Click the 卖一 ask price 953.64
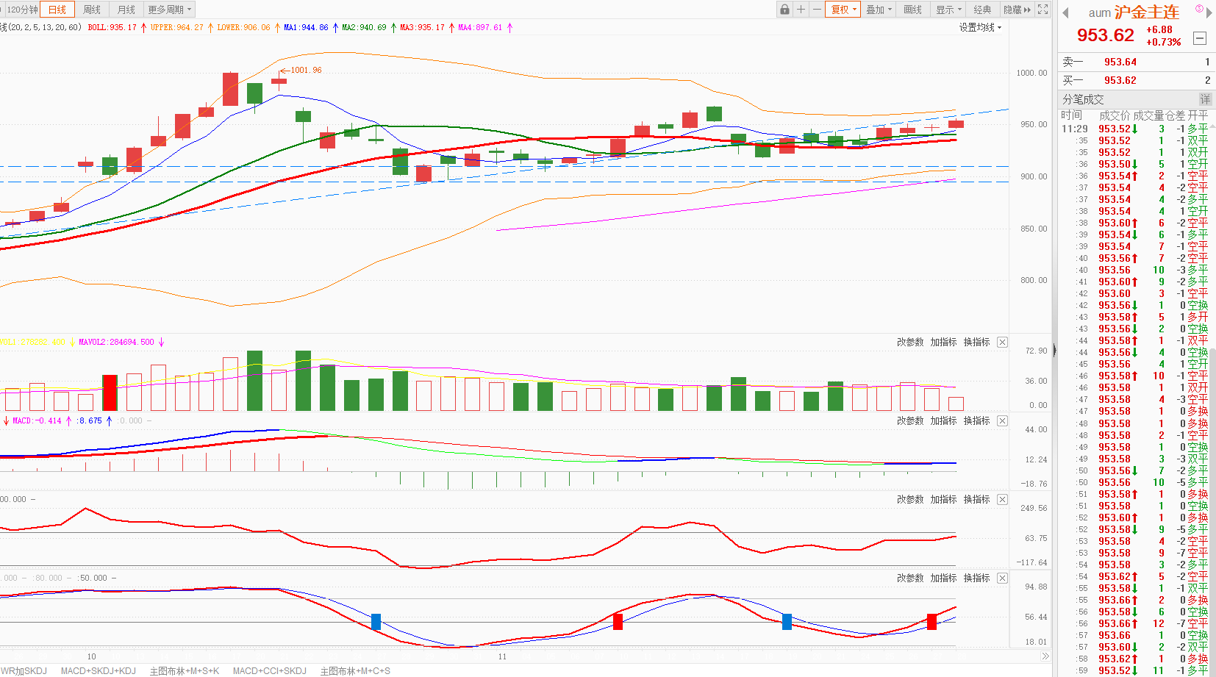Screen dimensions: 1216x677 [x=1120, y=62]
